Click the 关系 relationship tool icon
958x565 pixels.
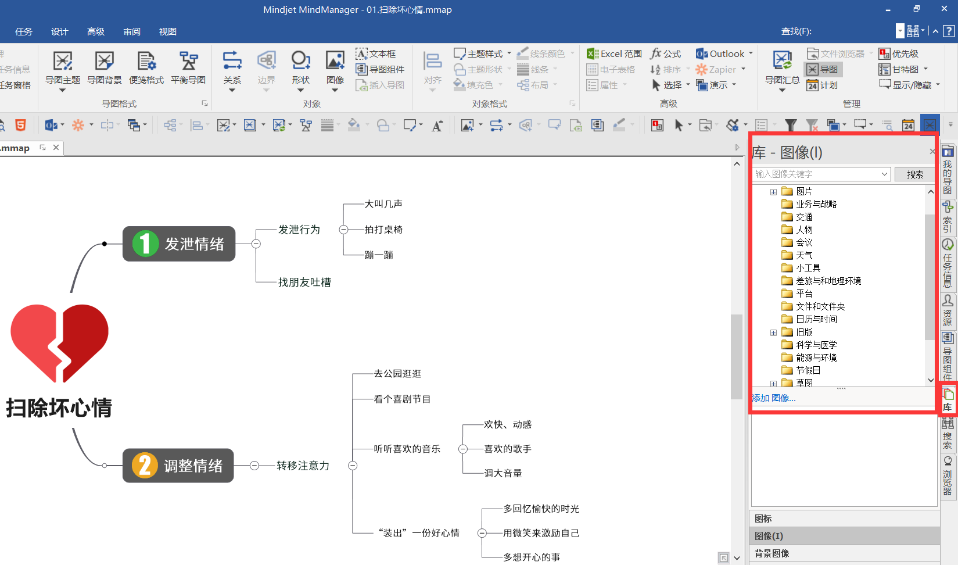(x=232, y=61)
